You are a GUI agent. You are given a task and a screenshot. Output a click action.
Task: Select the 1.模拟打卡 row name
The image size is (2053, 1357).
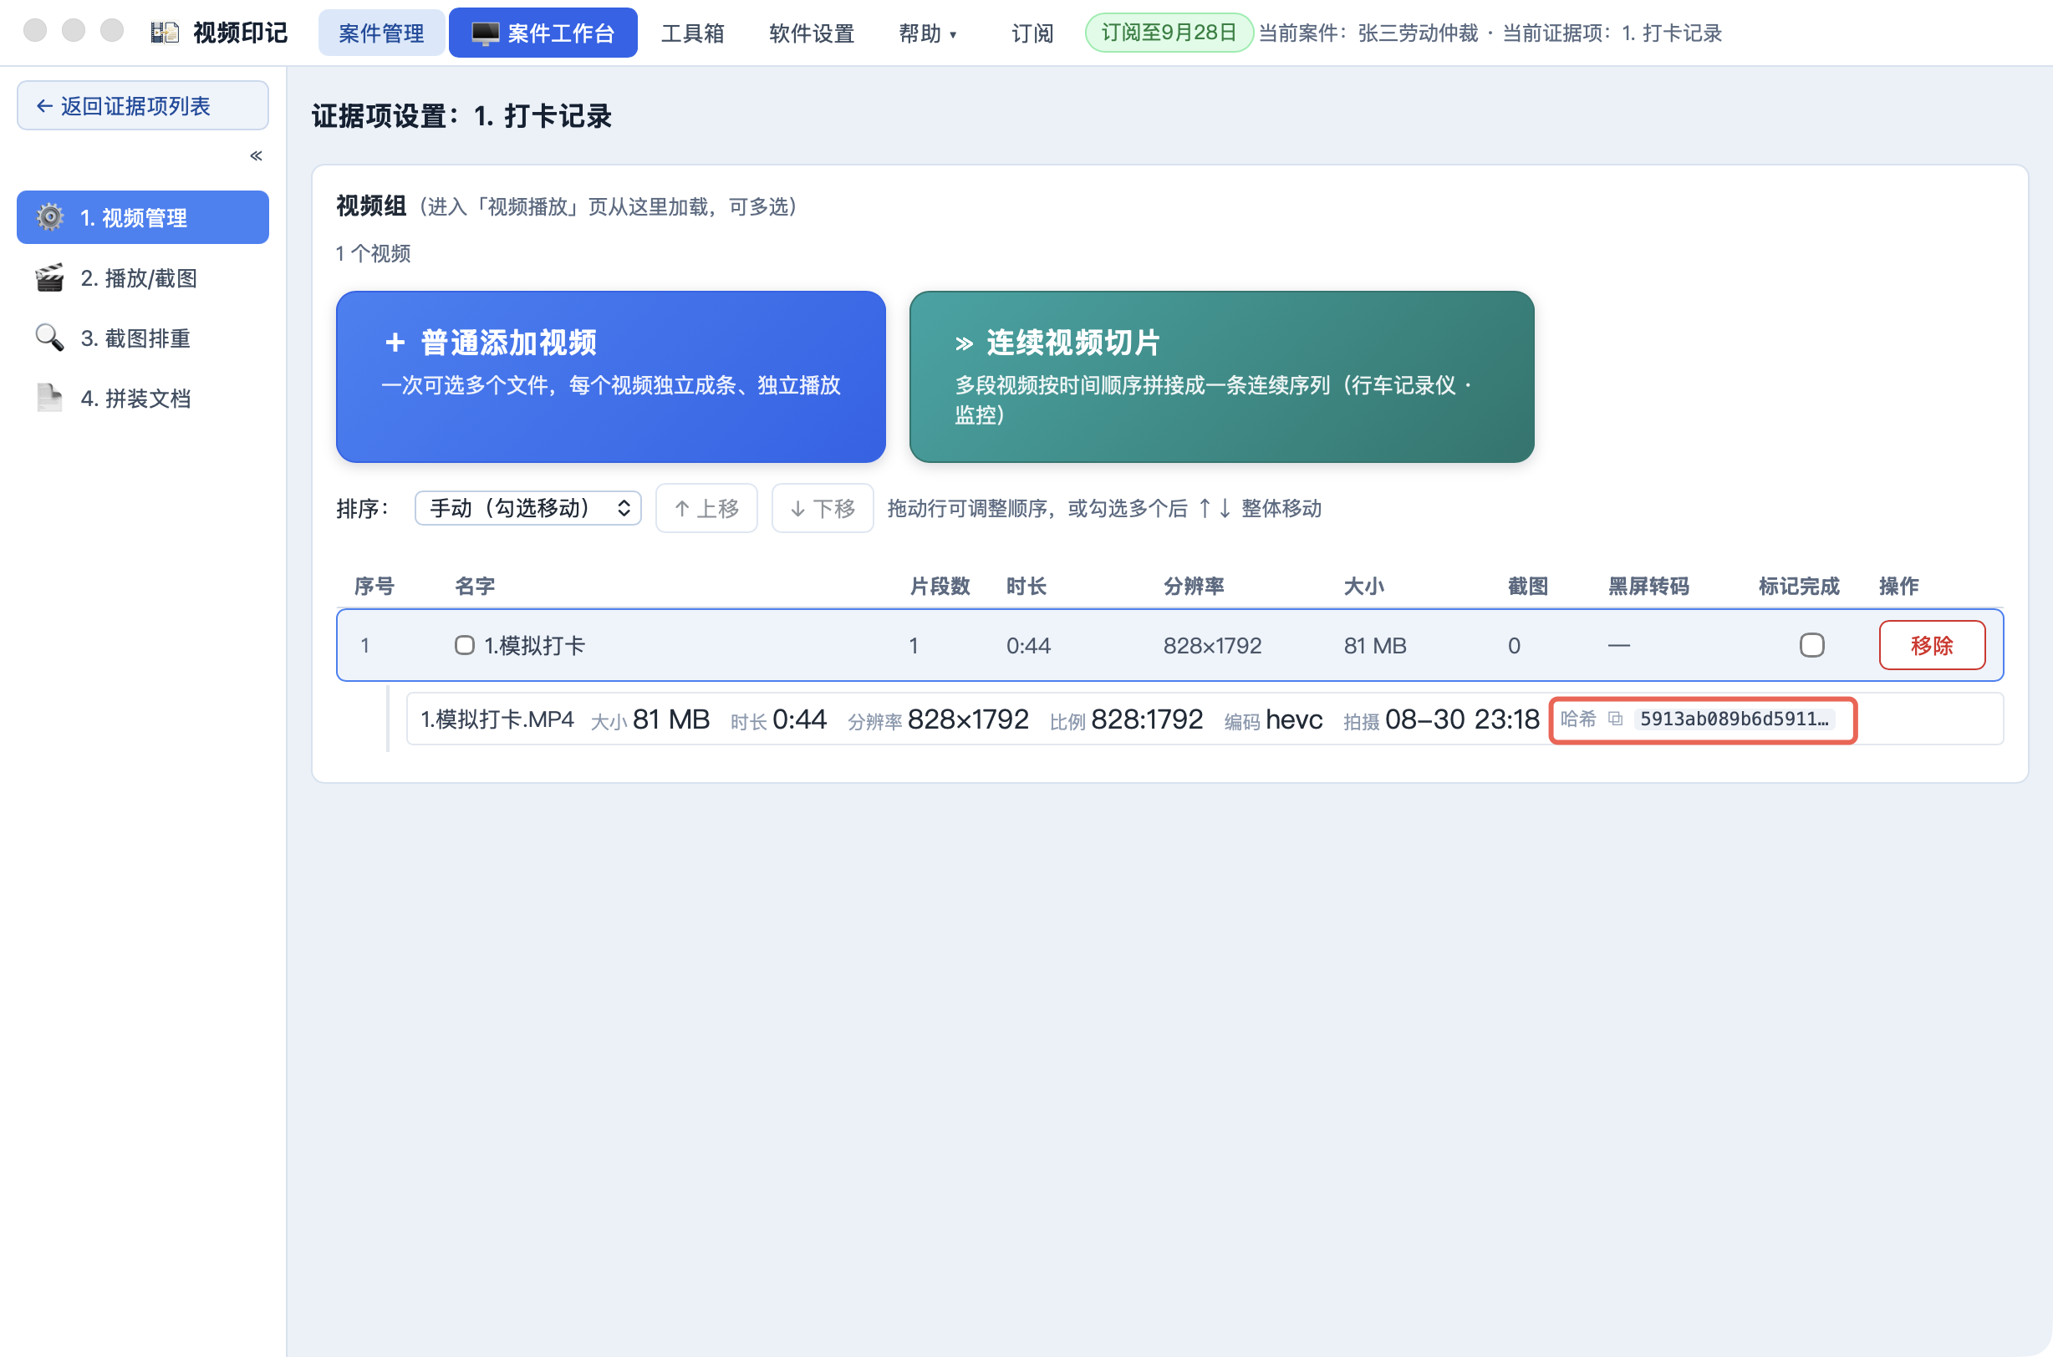coord(534,646)
